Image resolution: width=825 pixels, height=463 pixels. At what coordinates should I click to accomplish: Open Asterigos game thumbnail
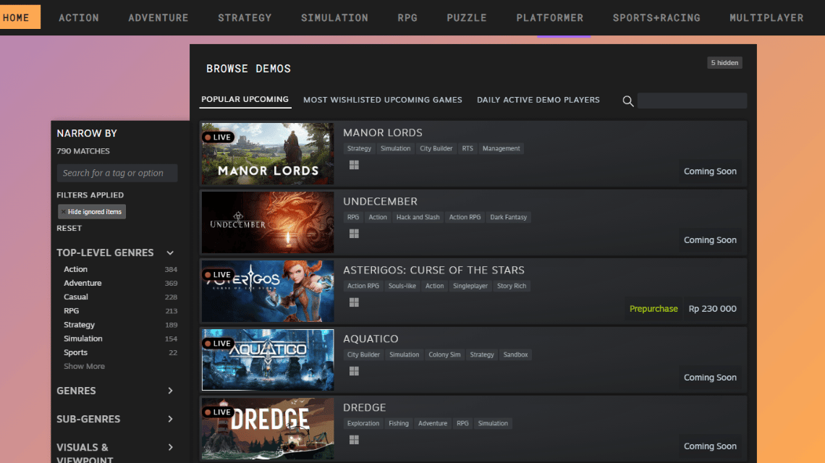[x=268, y=291]
